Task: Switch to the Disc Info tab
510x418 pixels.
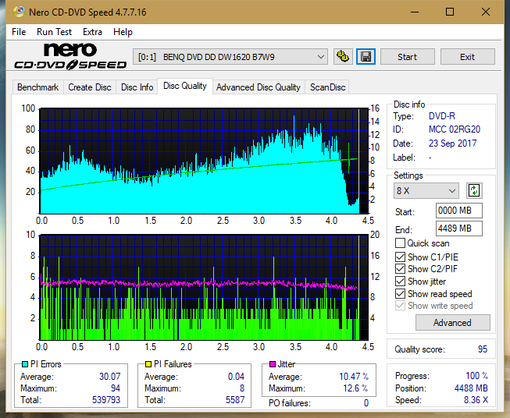Action: tap(137, 87)
